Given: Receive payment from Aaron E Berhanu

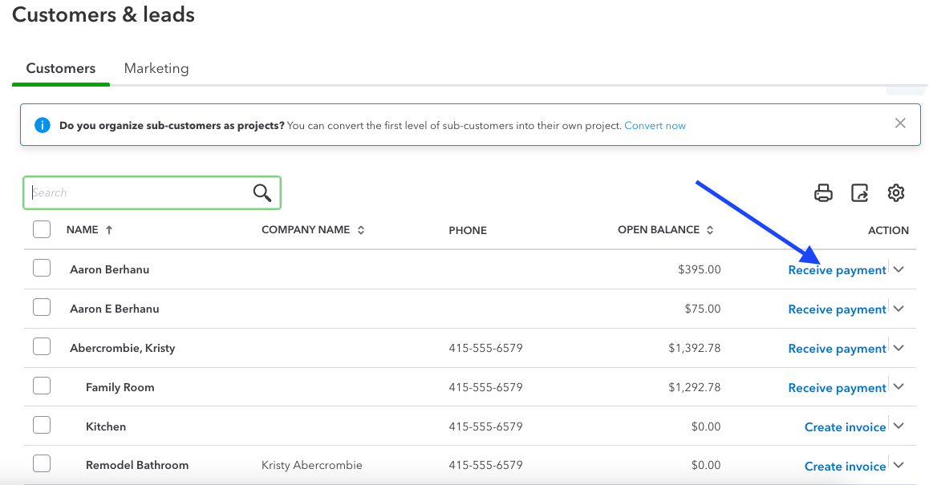Looking at the screenshot, I should [x=837, y=309].
